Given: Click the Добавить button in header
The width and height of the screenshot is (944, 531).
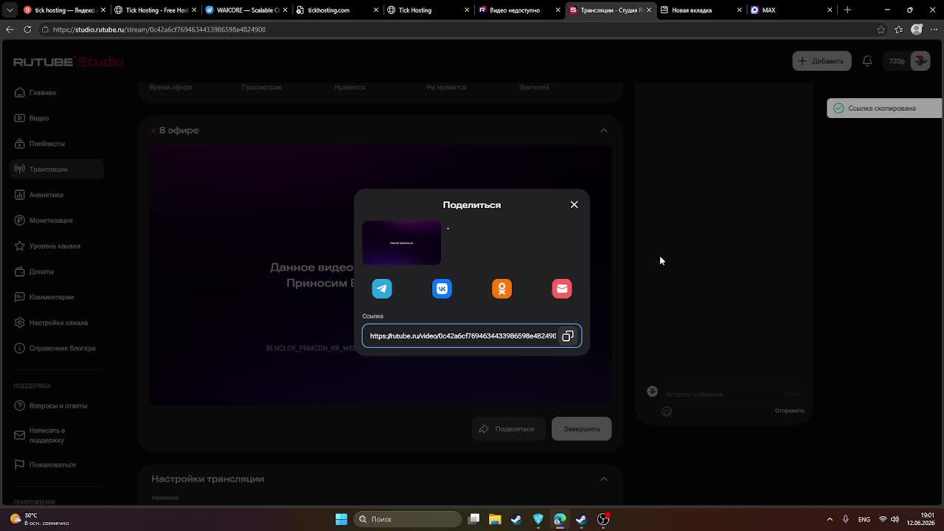Looking at the screenshot, I should click(x=822, y=61).
